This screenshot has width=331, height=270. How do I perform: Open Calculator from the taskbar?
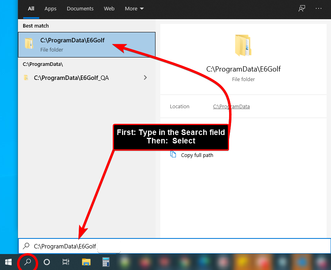point(106,262)
